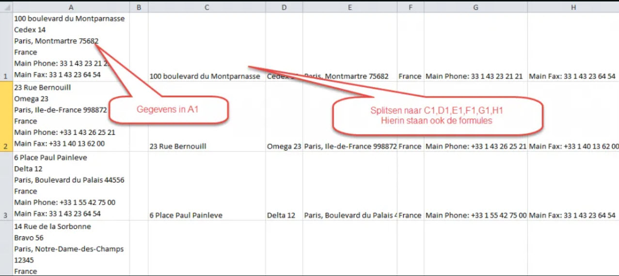Select column G header
The image size is (619, 276).
(x=476, y=7)
